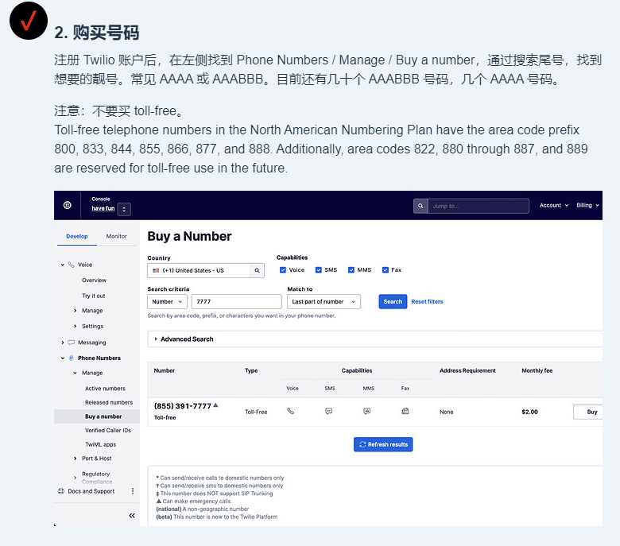The width and height of the screenshot is (620, 546).
Task: Open the account switcher next to have fun
Action: [124, 209]
